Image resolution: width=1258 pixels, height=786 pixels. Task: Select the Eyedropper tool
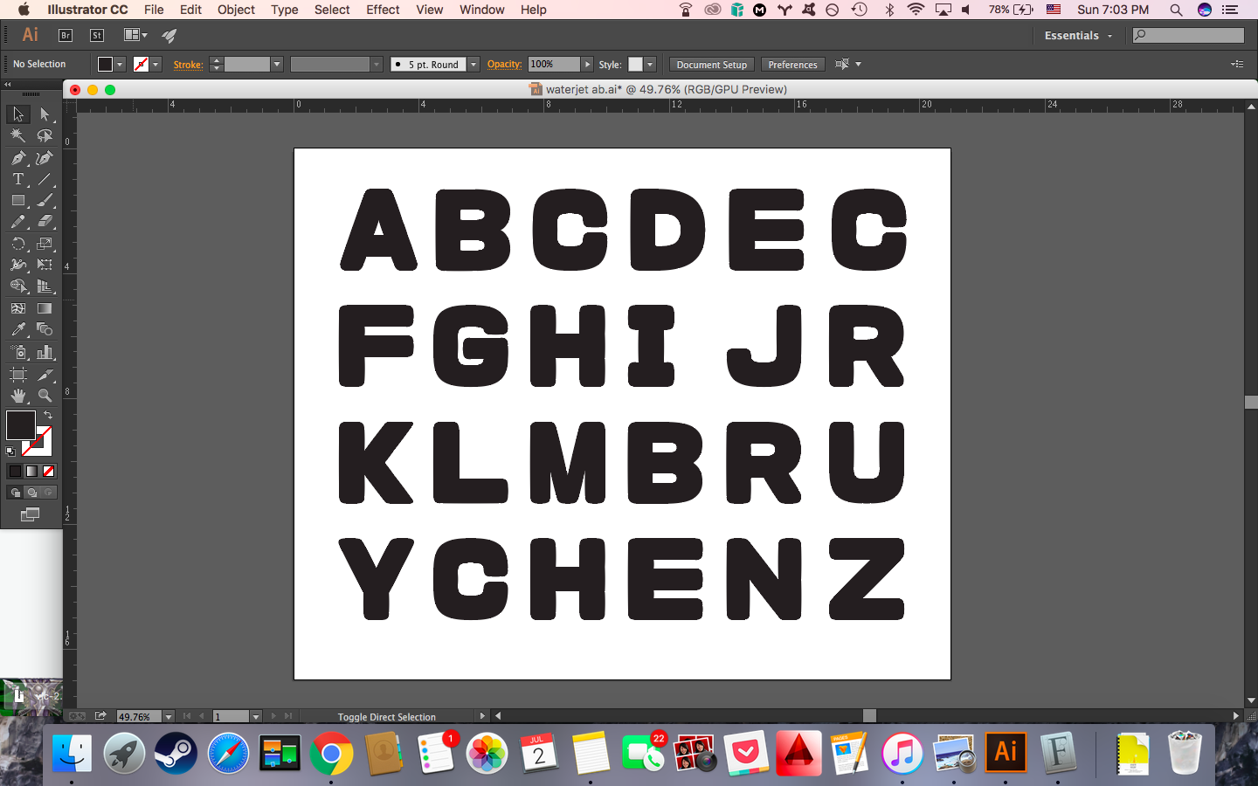tap(18, 329)
